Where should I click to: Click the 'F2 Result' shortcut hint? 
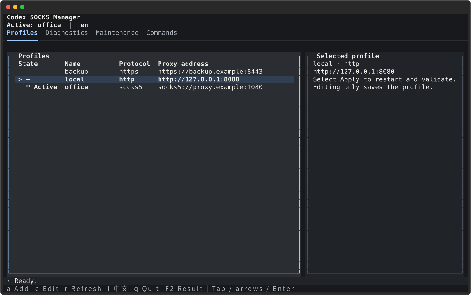[184, 289]
